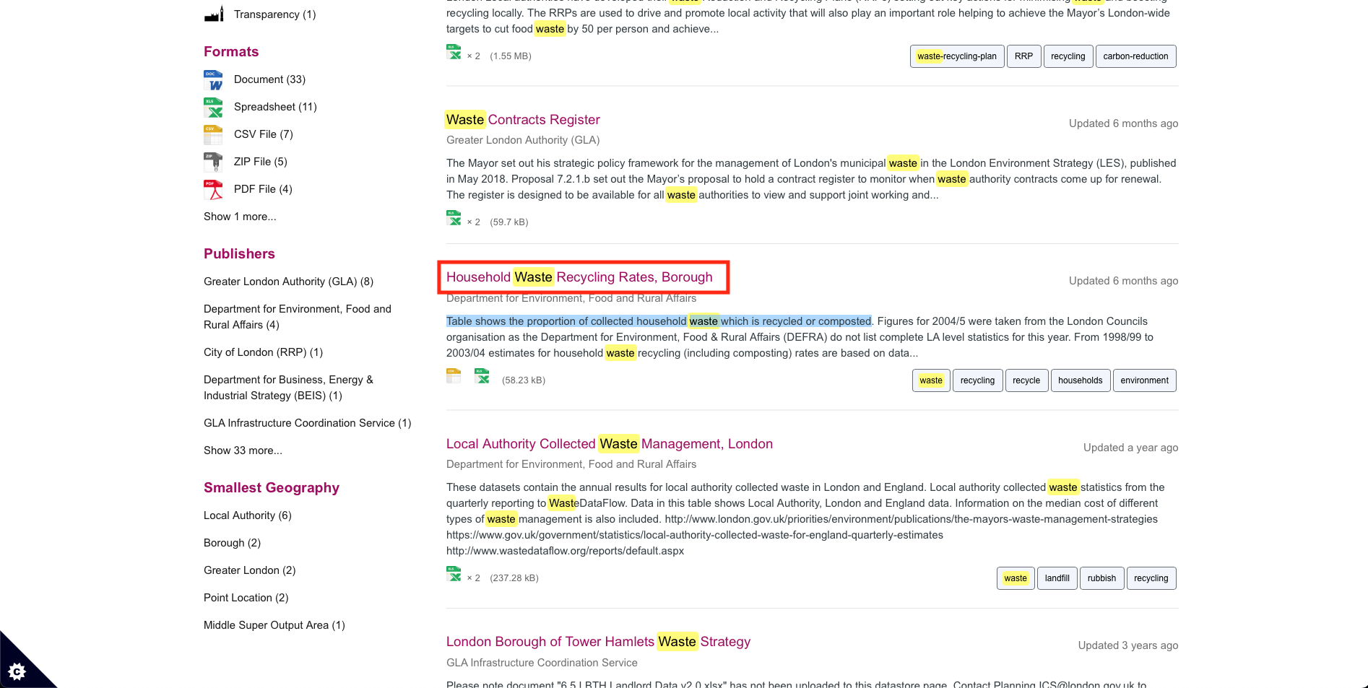1368x688 pixels.
Task: Select the carbon-reduction tag
Action: (1135, 56)
